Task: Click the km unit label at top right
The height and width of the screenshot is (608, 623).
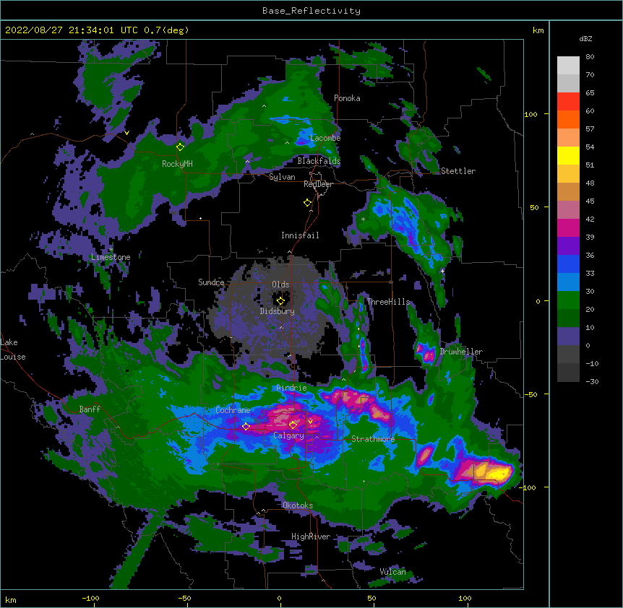Action: coord(538,30)
